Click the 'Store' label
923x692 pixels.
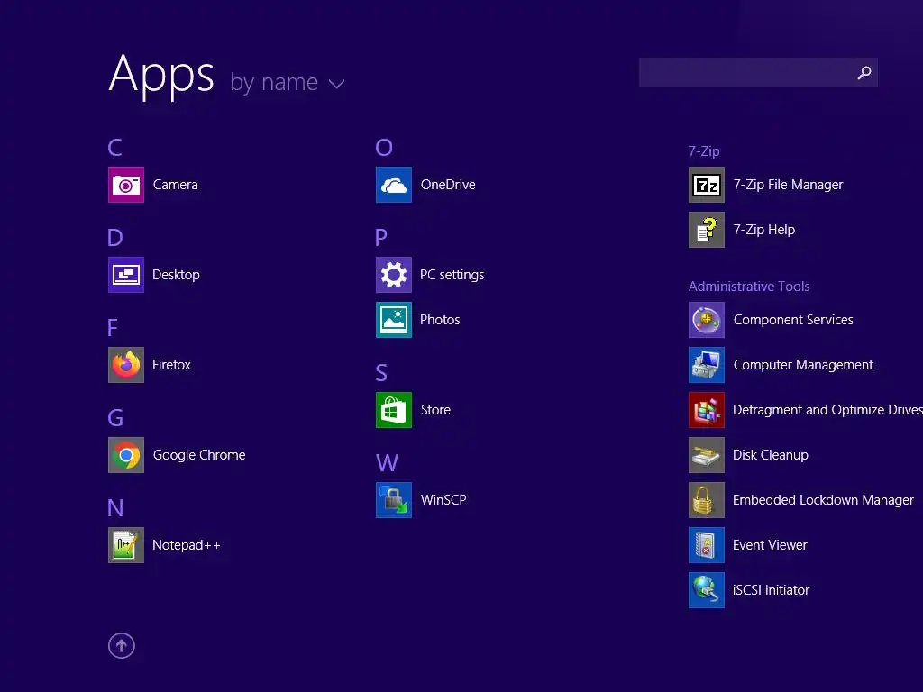(x=435, y=410)
